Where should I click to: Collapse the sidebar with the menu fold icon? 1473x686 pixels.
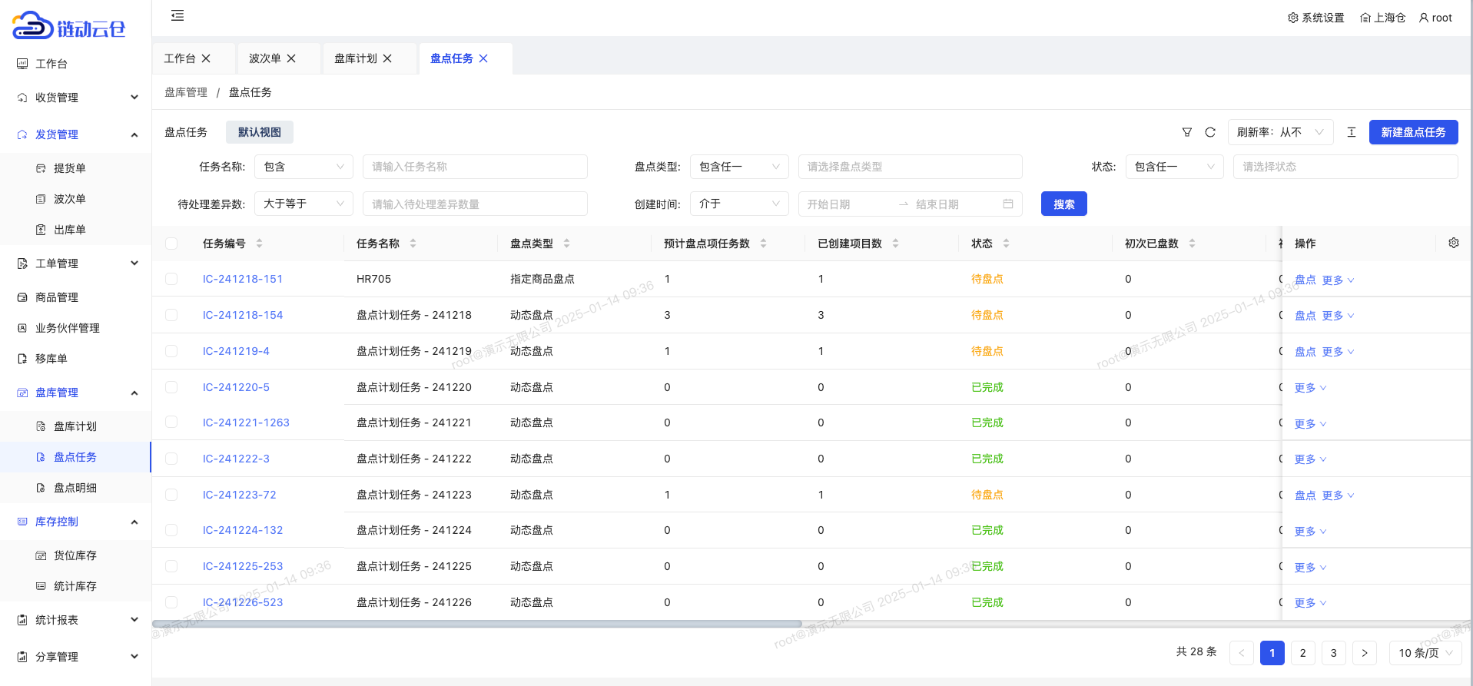[177, 15]
